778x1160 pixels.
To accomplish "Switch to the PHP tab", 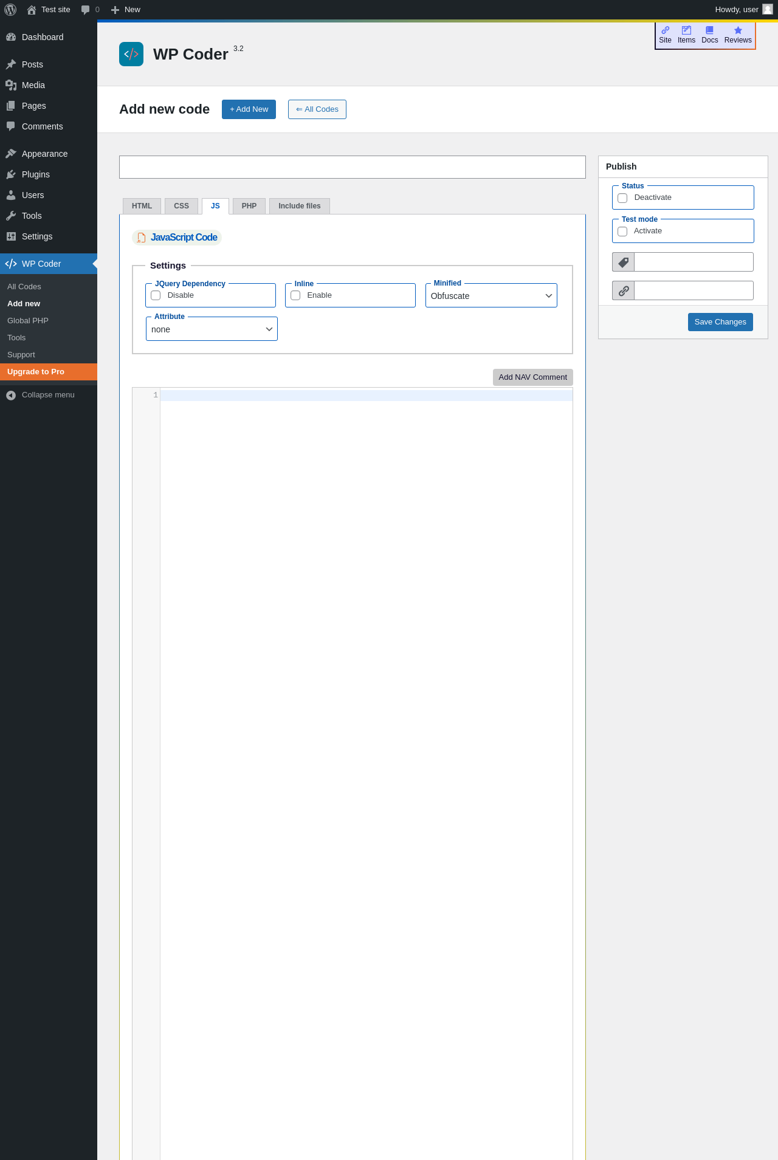I will [249, 206].
